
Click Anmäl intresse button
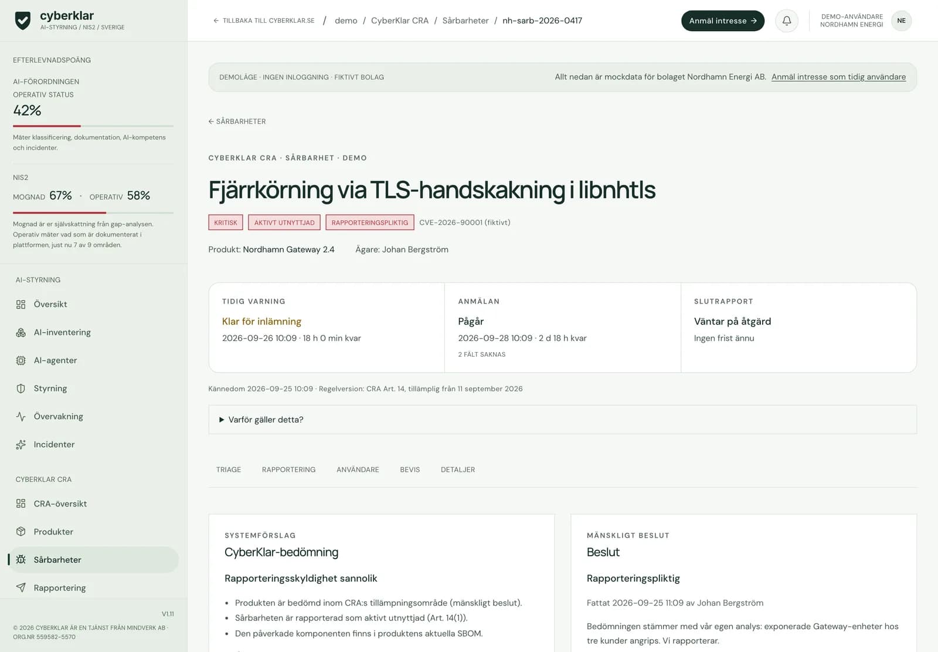[x=723, y=21]
